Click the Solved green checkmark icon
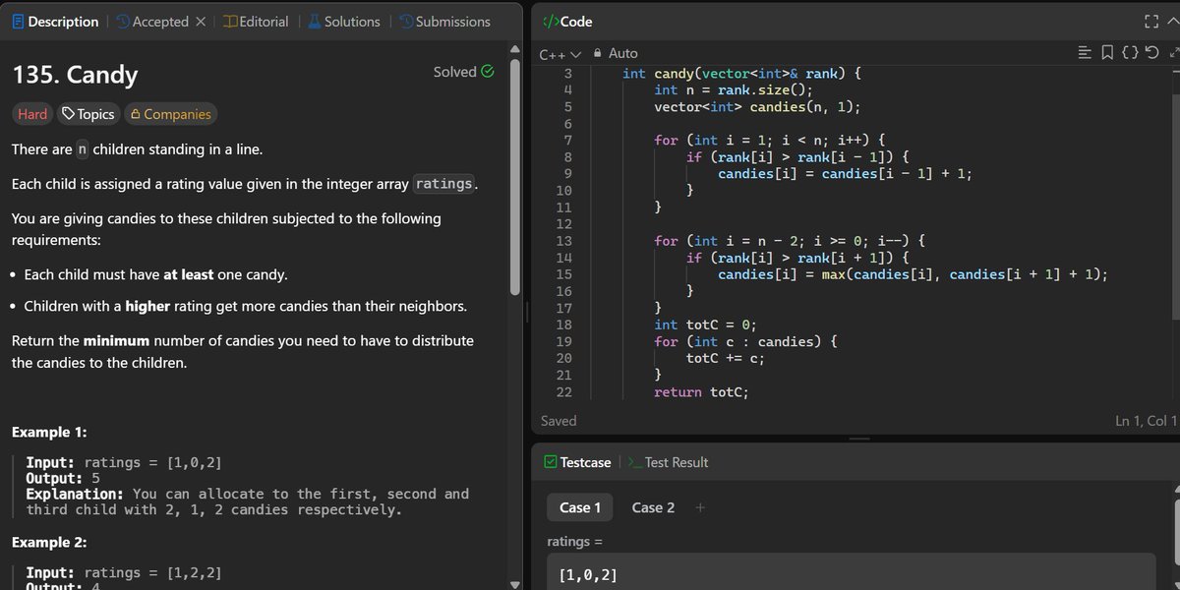The width and height of the screenshot is (1180, 590). (488, 72)
